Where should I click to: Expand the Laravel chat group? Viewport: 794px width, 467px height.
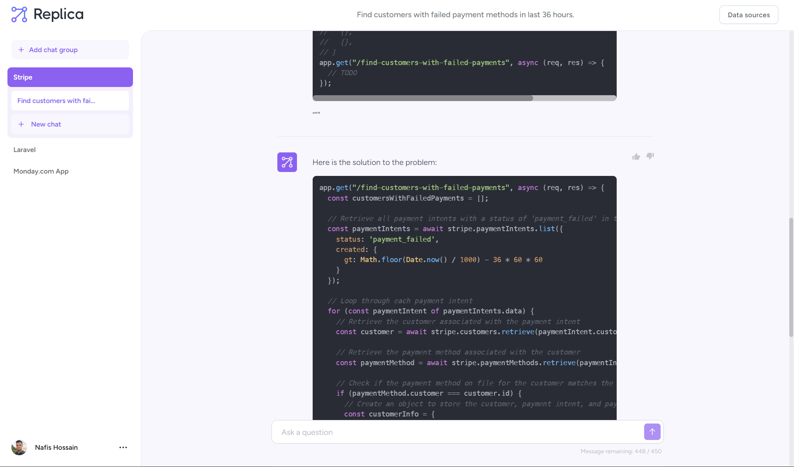coord(24,150)
